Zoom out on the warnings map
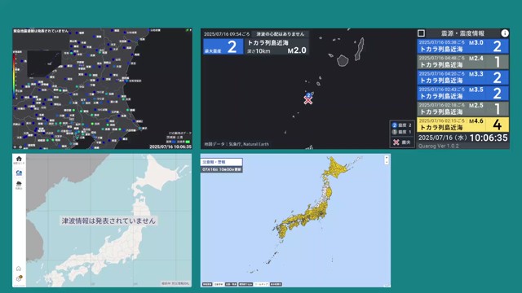This screenshot has width=522, height=293. pyautogui.click(x=387, y=162)
